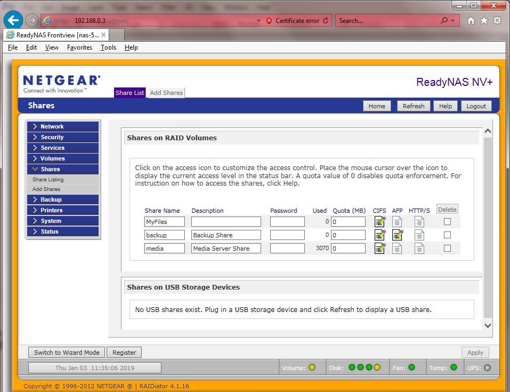Click Switch to Wizard Mode button
This screenshot has width=510, height=392.
67,353
